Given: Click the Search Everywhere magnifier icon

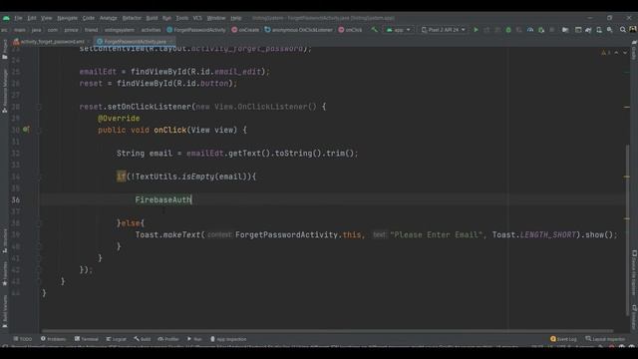Looking at the screenshot, I should click(623, 30).
